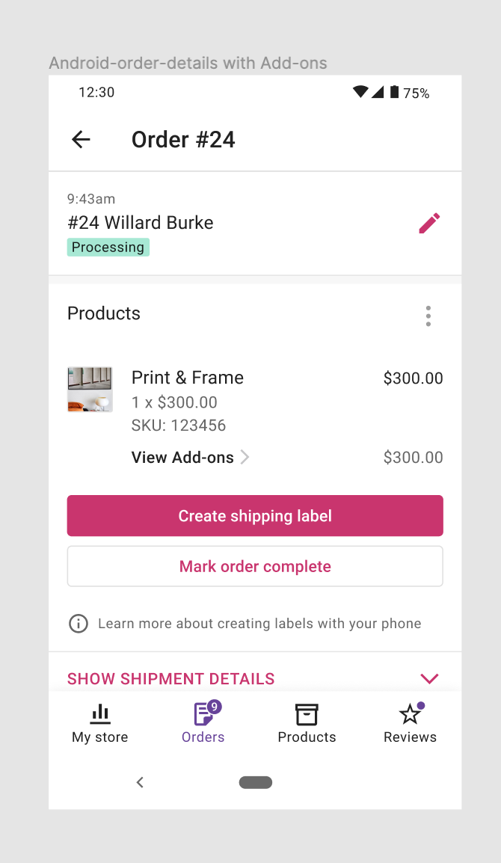Open the My store tab icon
Screen dimensions: 501x863
[99, 714]
